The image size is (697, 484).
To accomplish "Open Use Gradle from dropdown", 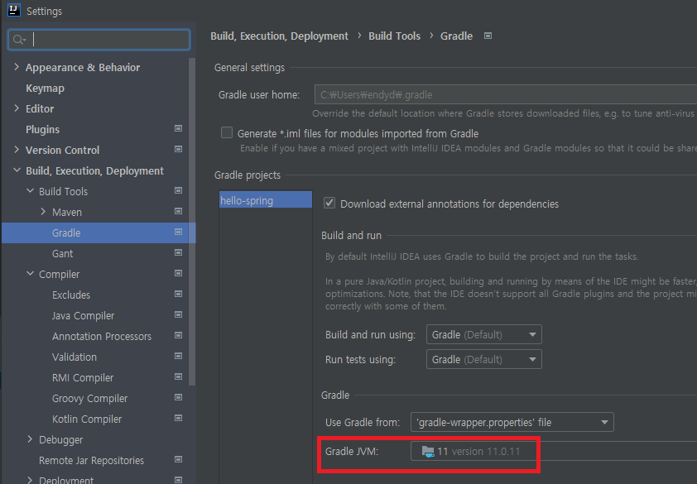I will (x=512, y=422).
